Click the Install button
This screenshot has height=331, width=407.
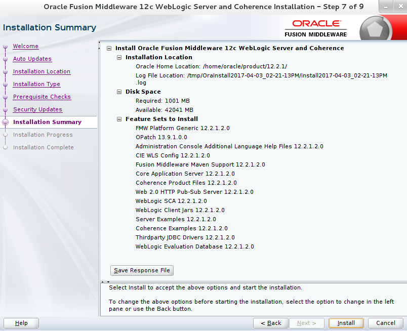point(346,323)
